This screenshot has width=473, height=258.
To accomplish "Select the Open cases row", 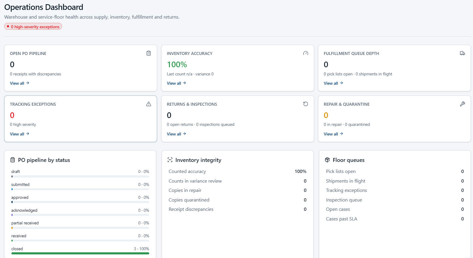I will (395, 209).
